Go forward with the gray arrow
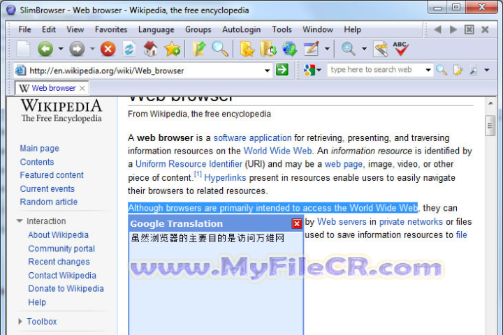The height and width of the screenshot is (335, 503). pyautogui.click(x=77, y=49)
